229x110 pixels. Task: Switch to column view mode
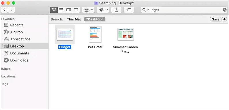point(69,10)
